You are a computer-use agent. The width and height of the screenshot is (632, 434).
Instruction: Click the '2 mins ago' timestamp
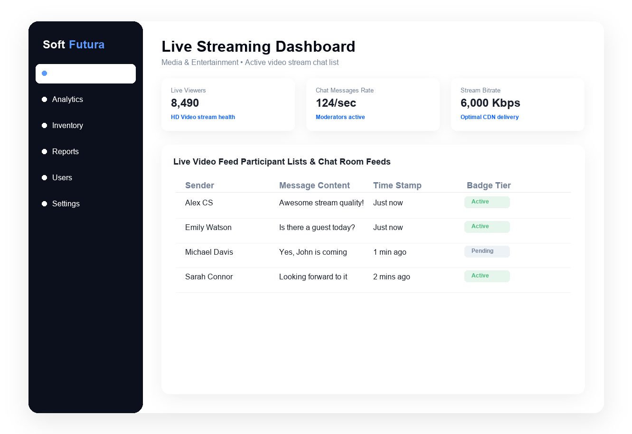[392, 277]
